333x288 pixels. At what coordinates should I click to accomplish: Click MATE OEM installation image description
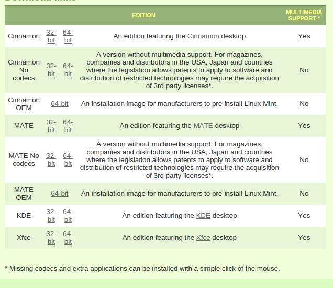point(180,194)
